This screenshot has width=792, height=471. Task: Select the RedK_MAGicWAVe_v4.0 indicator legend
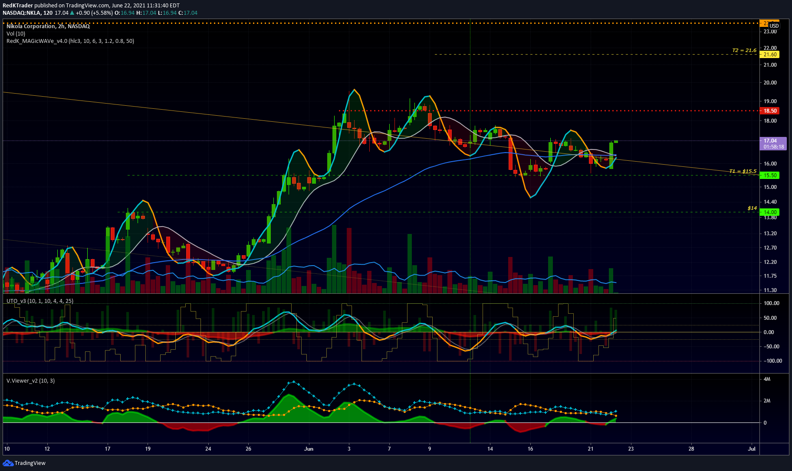point(70,41)
